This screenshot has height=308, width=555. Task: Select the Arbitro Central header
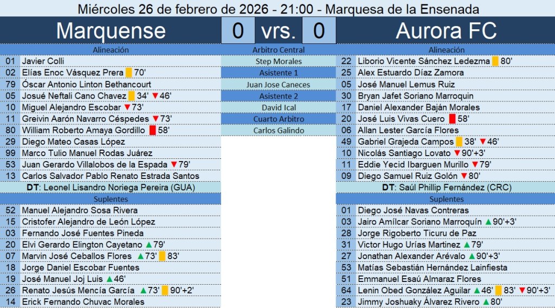[279, 50]
